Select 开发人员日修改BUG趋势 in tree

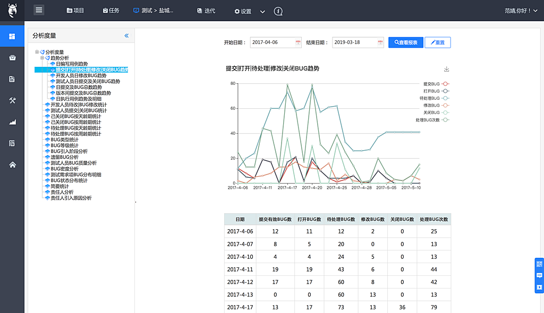click(81, 75)
